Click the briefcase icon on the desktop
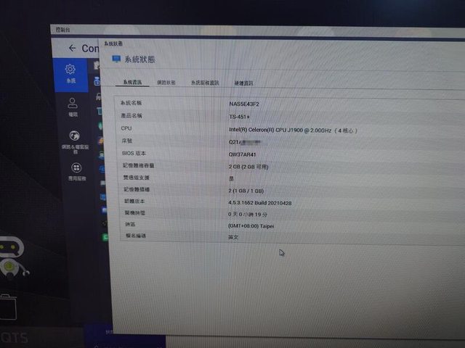The image size is (465, 348). [6, 307]
